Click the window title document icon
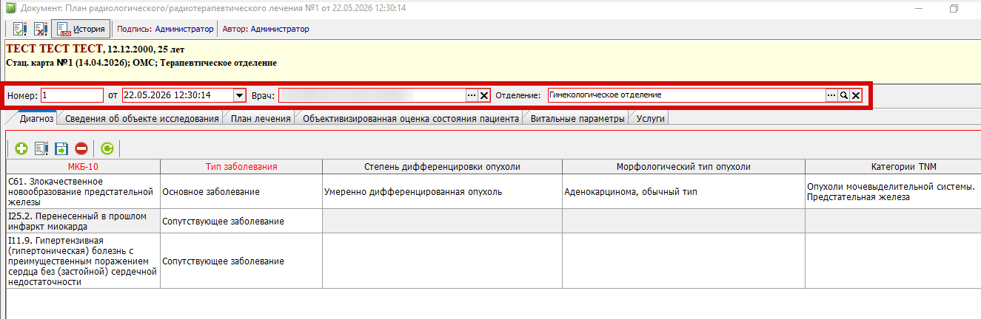Viewport: 981px width, 319px height. pos(10,8)
